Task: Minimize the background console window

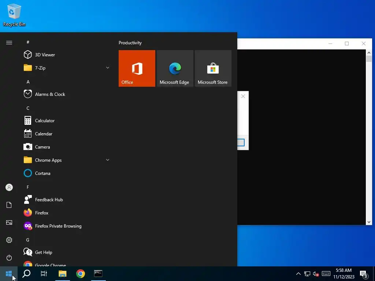Action: coord(330,44)
